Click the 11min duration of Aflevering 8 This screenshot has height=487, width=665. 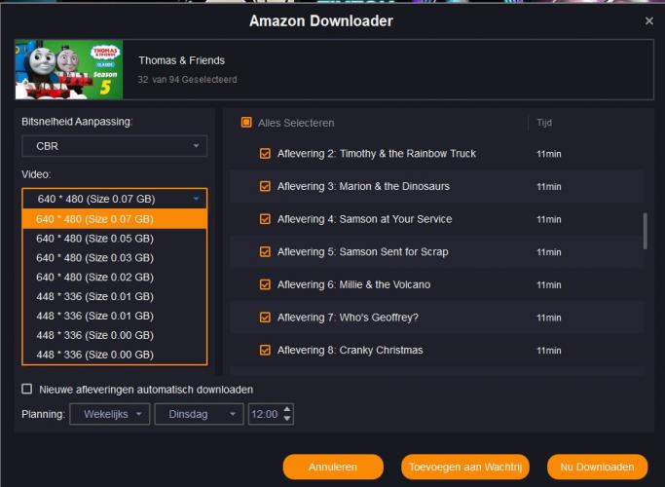549,351
